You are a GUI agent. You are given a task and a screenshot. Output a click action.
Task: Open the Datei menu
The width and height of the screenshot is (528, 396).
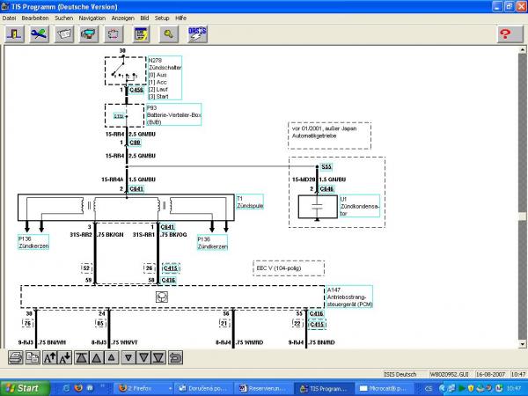(10, 18)
